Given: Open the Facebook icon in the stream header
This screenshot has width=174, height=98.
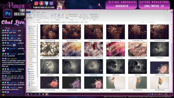Looking at the screenshot, I should (x=46, y=3).
